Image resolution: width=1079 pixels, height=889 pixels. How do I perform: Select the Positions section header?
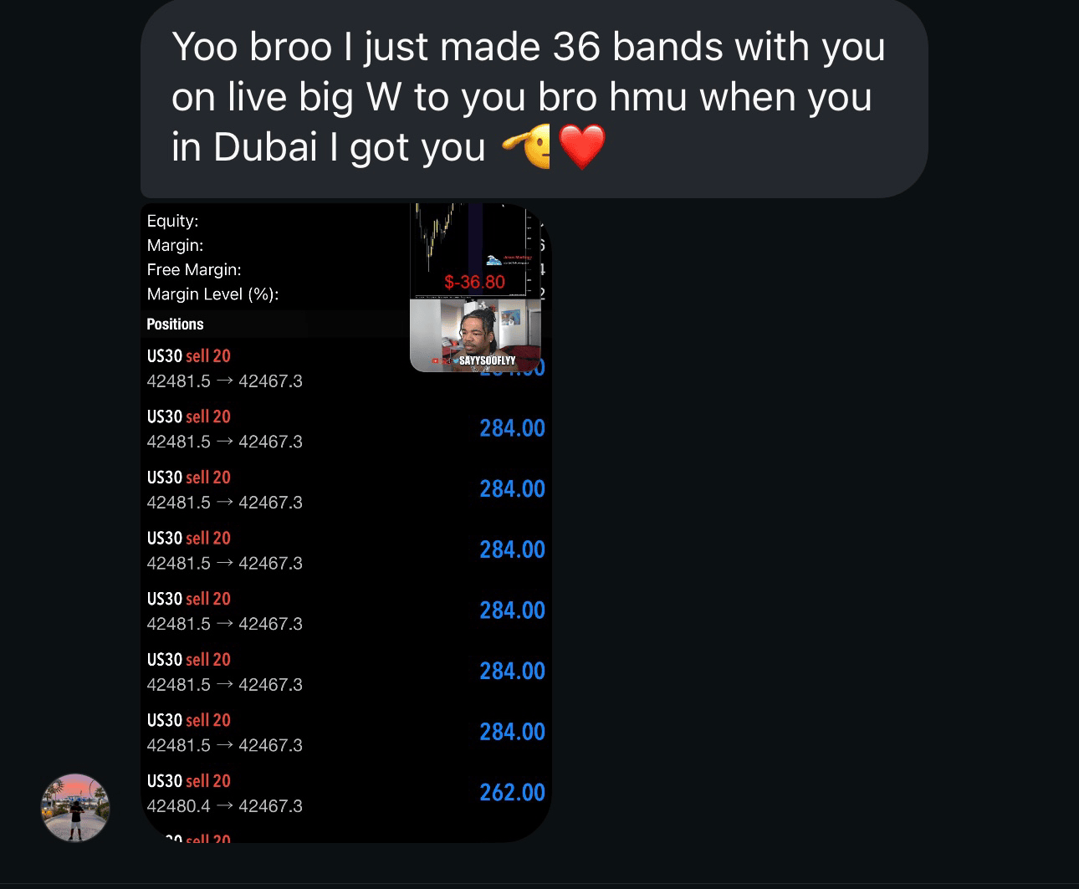(175, 324)
